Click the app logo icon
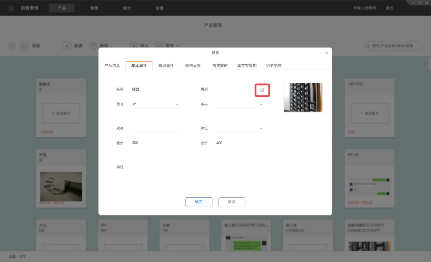This screenshot has width=431, height=262. tap(11, 8)
